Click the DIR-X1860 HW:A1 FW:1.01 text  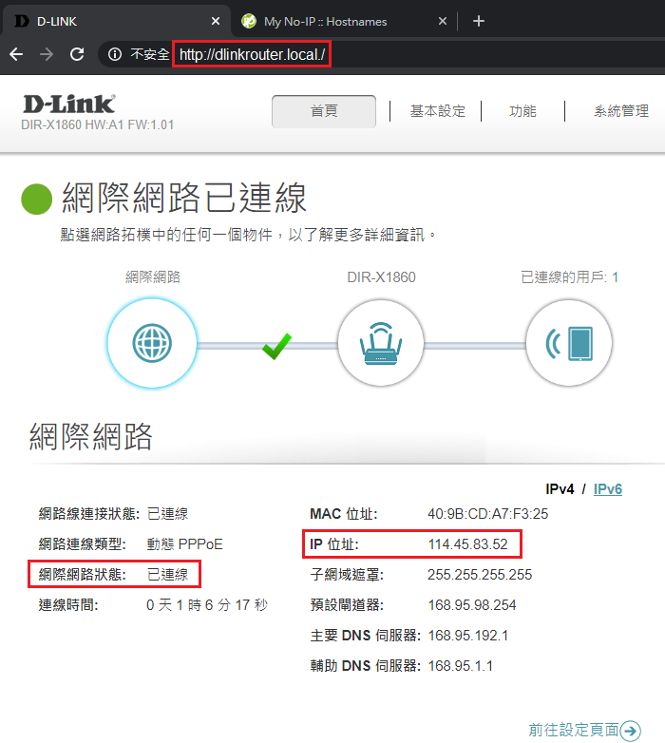pos(98,125)
